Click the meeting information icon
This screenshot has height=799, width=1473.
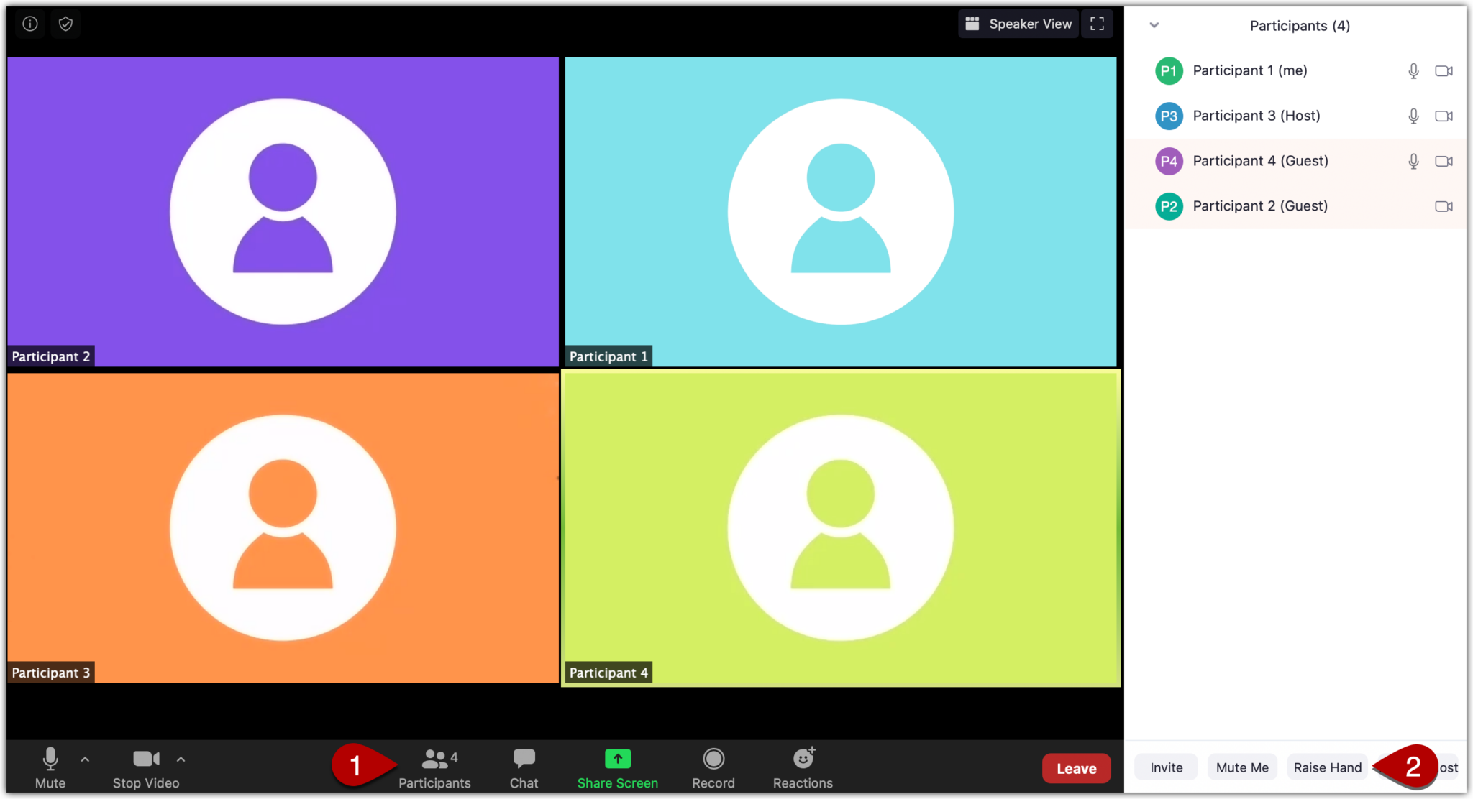(x=29, y=23)
